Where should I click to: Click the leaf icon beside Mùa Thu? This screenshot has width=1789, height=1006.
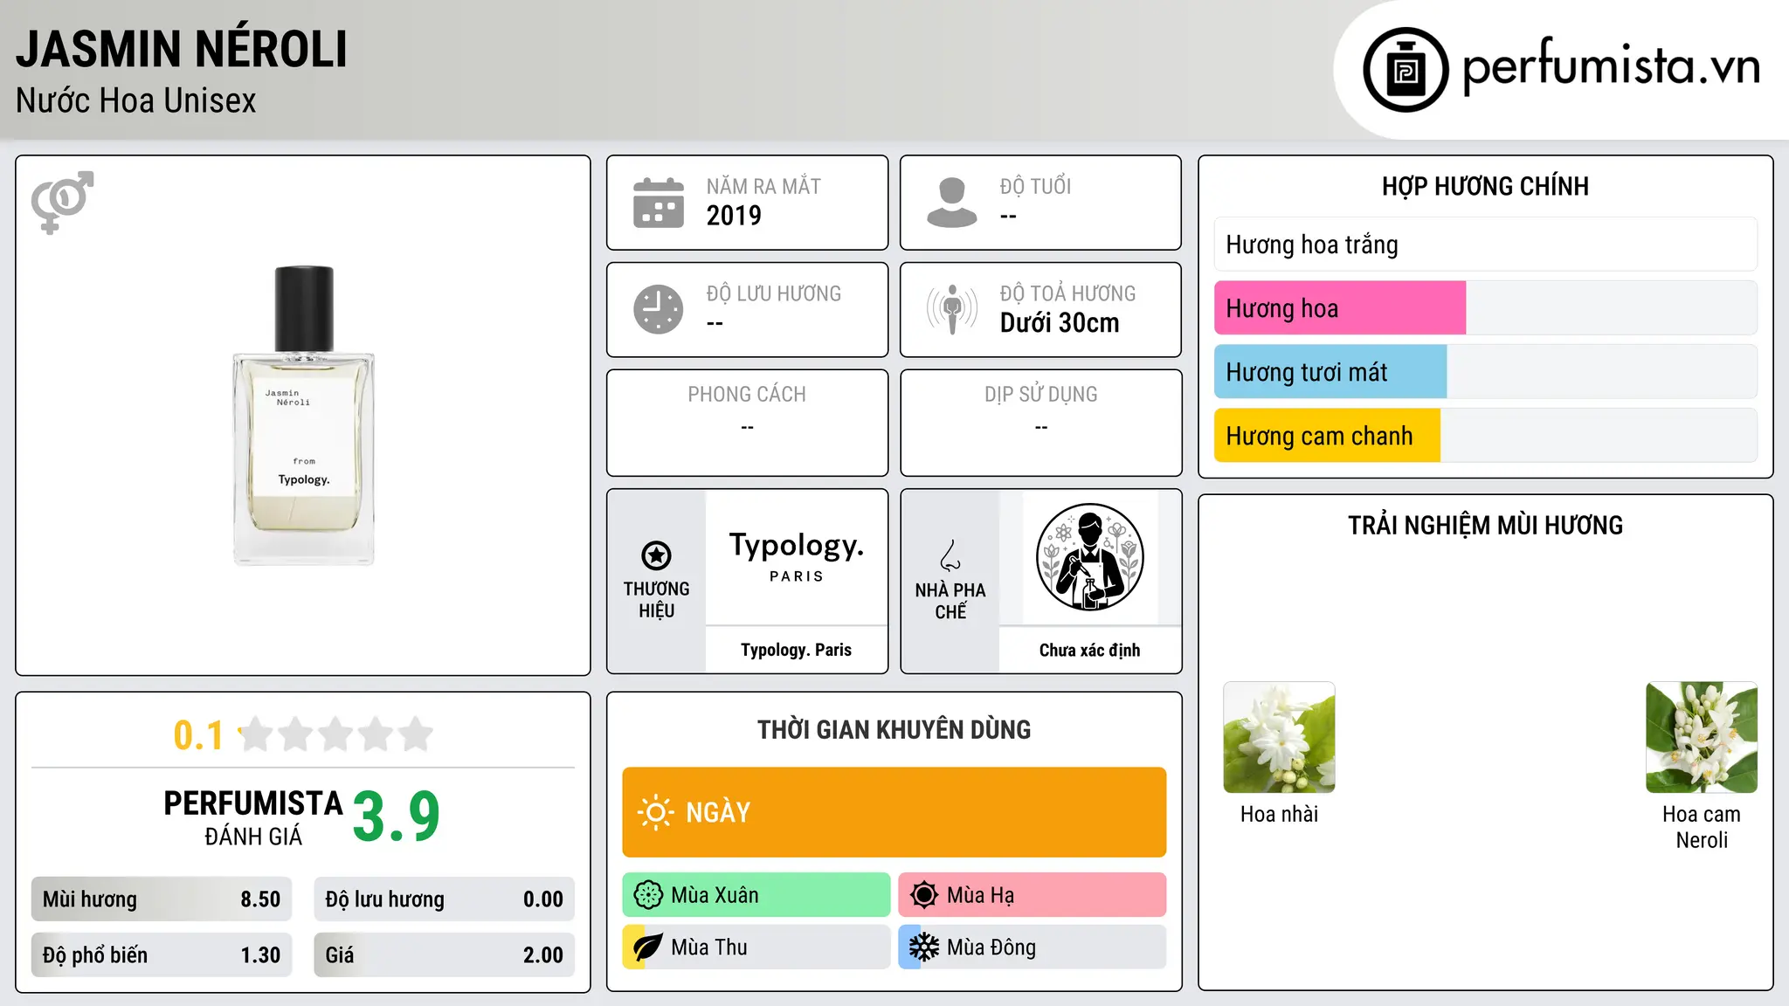(648, 947)
